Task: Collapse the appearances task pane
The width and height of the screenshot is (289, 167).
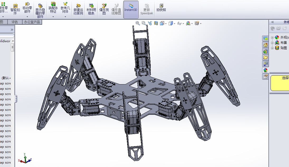Action: click(x=273, y=22)
